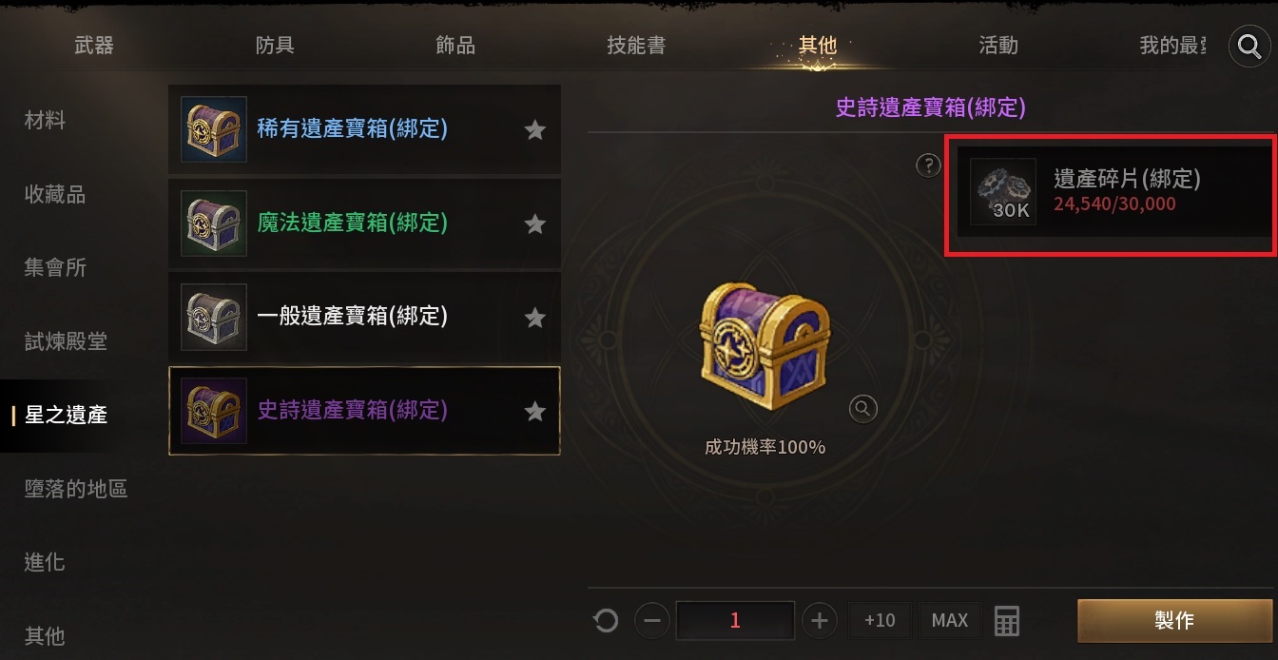The width and height of the screenshot is (1278, 660).
Task: Switch to the 武器 tab
Action: tap(93, 45)
